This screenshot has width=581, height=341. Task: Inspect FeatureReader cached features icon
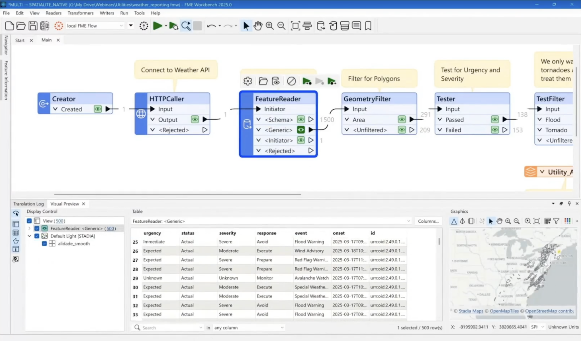click(276, 81)
